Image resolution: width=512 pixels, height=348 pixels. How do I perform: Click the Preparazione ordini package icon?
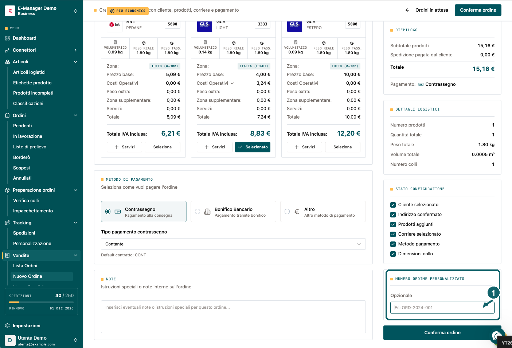coord(7,190)
